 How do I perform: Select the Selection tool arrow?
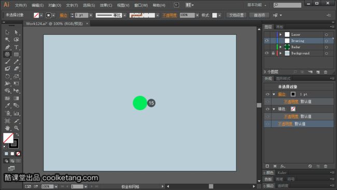[x=7, y=32]
